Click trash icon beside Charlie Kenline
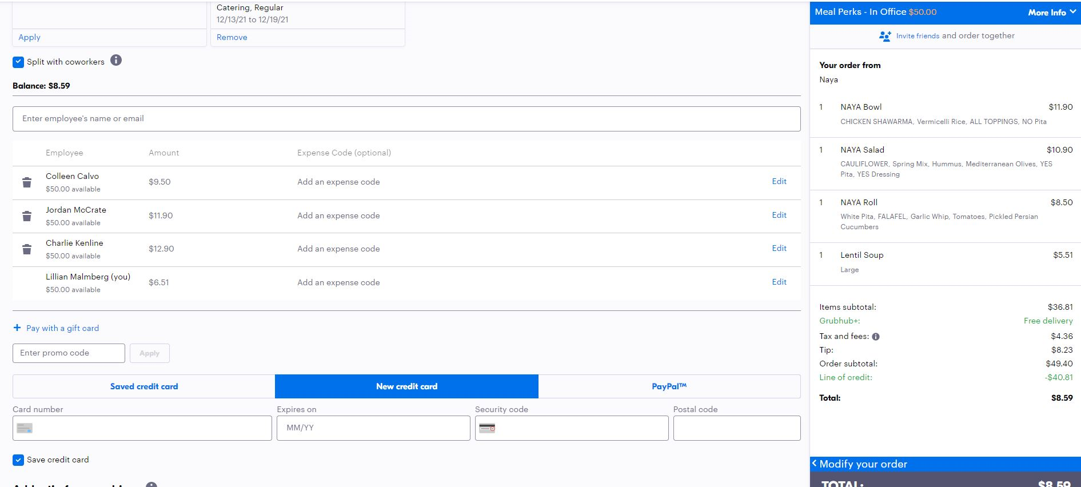The image size is (1081, 487). [x=27, y=249]
